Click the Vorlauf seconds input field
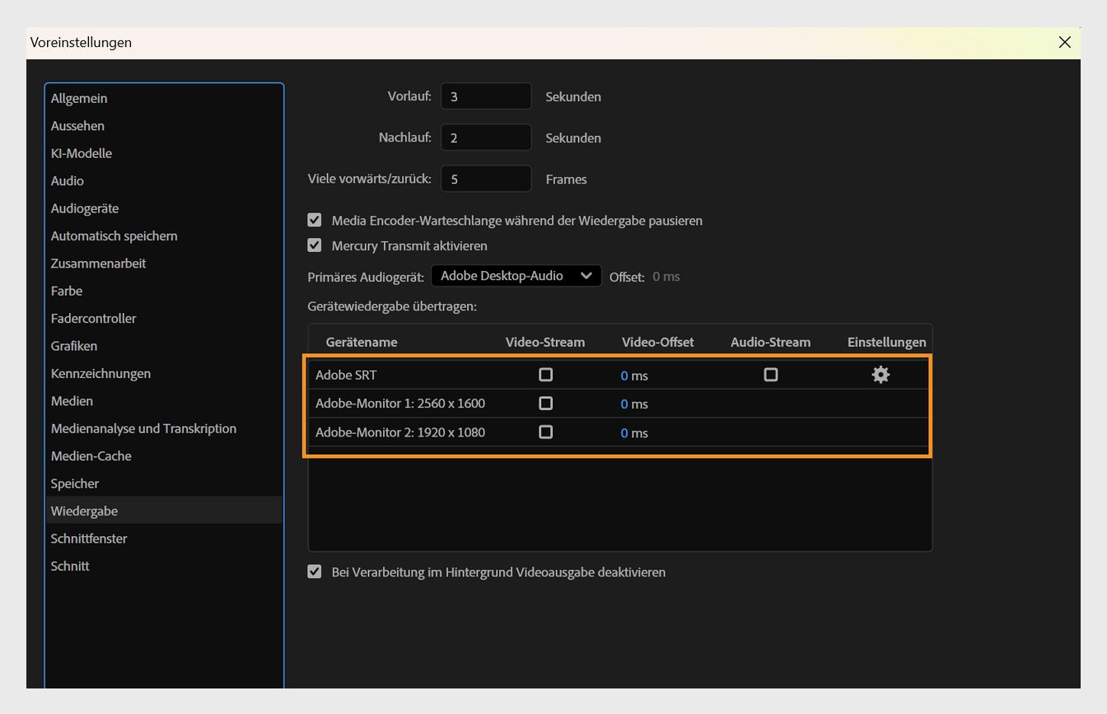Viewport: 1107px width, 714px height. pos(485,96)
